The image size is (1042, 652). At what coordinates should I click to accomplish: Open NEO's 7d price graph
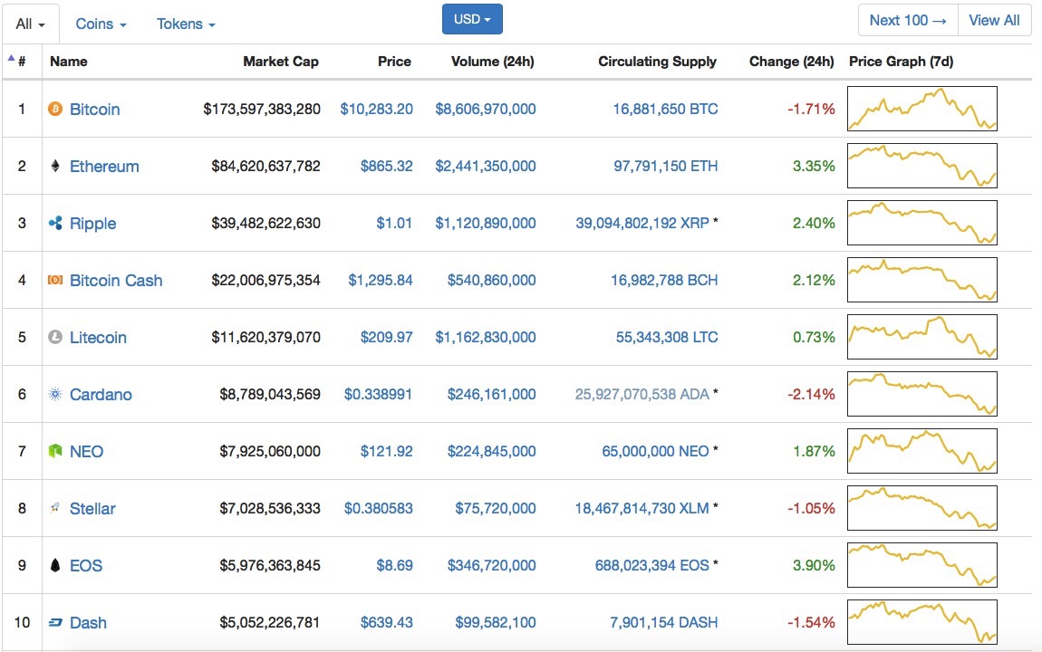(922, 451)
